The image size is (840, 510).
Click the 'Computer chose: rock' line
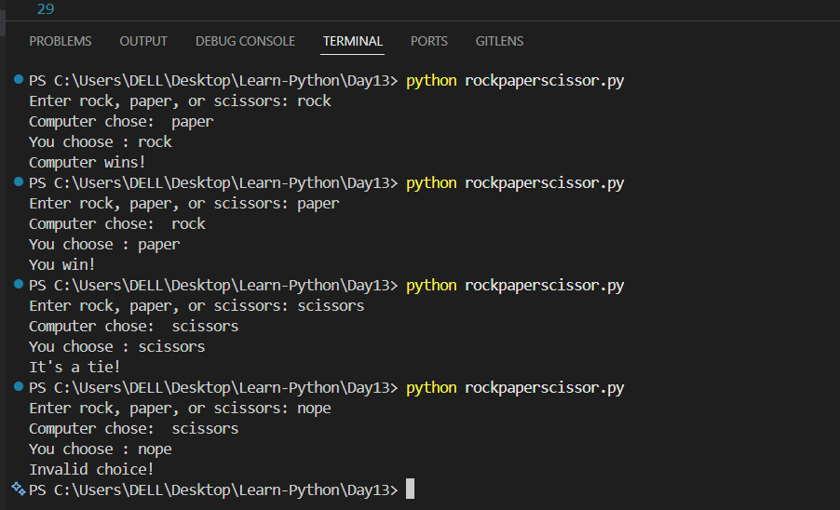tap(116, 223)
